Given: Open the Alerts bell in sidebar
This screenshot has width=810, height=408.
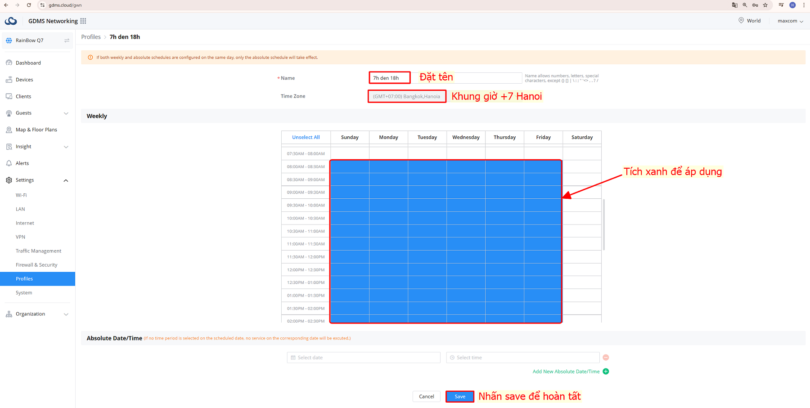Looking at the screenshot, I should pyautogui.click(x=22, y=163).
